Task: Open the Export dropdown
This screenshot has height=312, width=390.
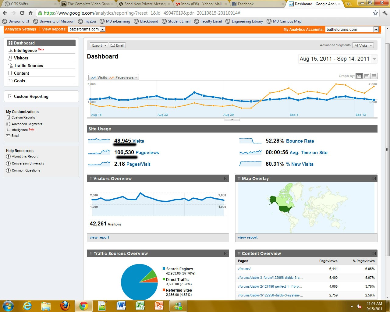Action: pos(99,45)
